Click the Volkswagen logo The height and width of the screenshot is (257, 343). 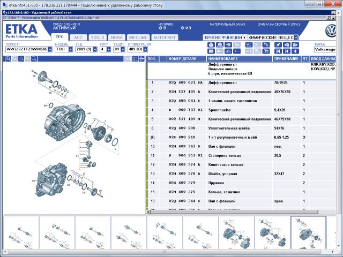point(331,31)
